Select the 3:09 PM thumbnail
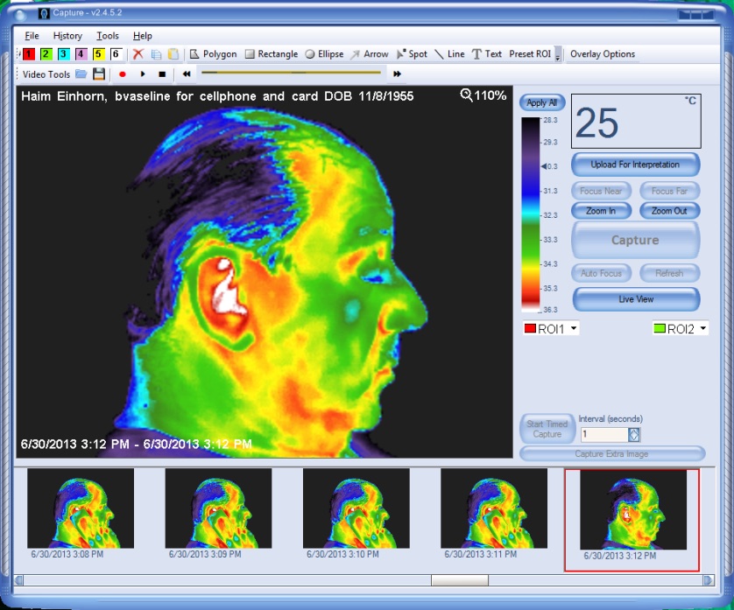Image resolution: width=734 pixels, height=610 pixels. [218, 508]
